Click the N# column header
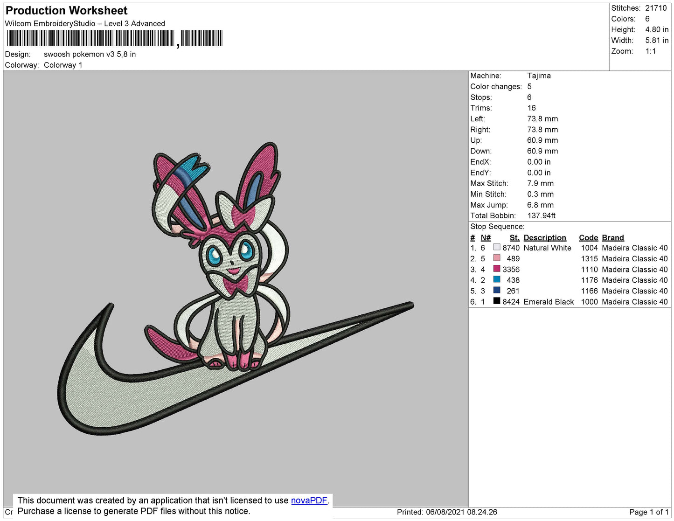This screenshot has width=674, height=521. click(x=486, y=237)
